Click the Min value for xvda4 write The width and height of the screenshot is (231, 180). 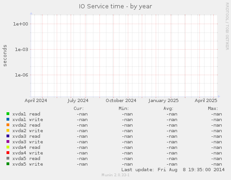point(127,153)
